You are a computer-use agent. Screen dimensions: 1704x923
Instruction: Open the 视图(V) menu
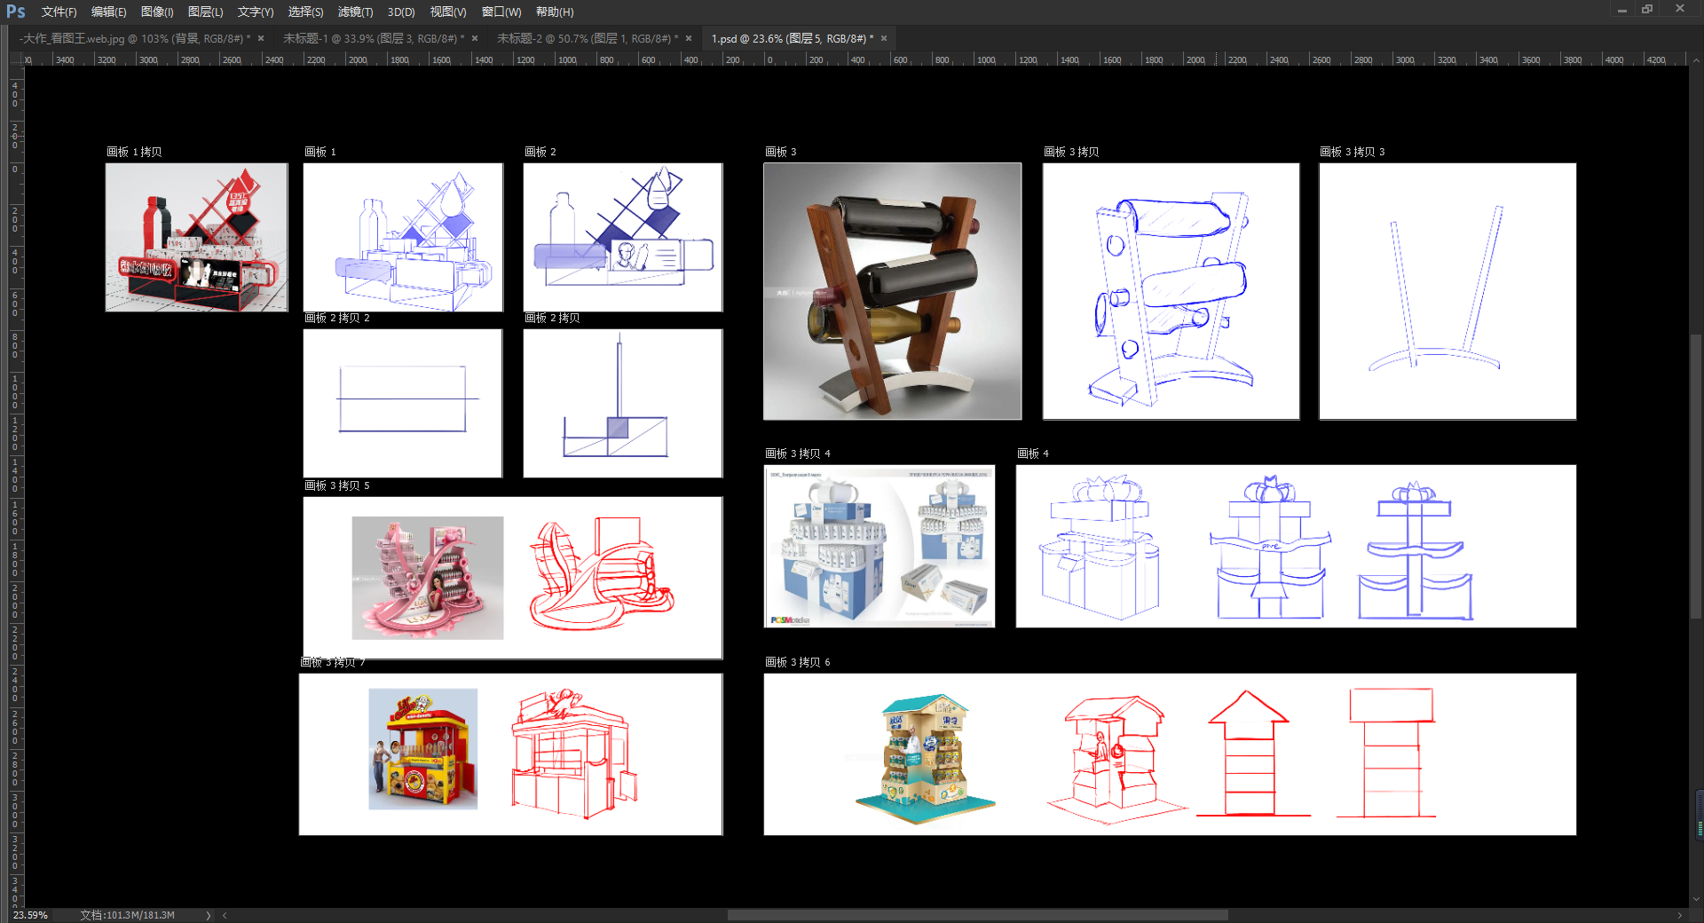click(x=448, y=12)
